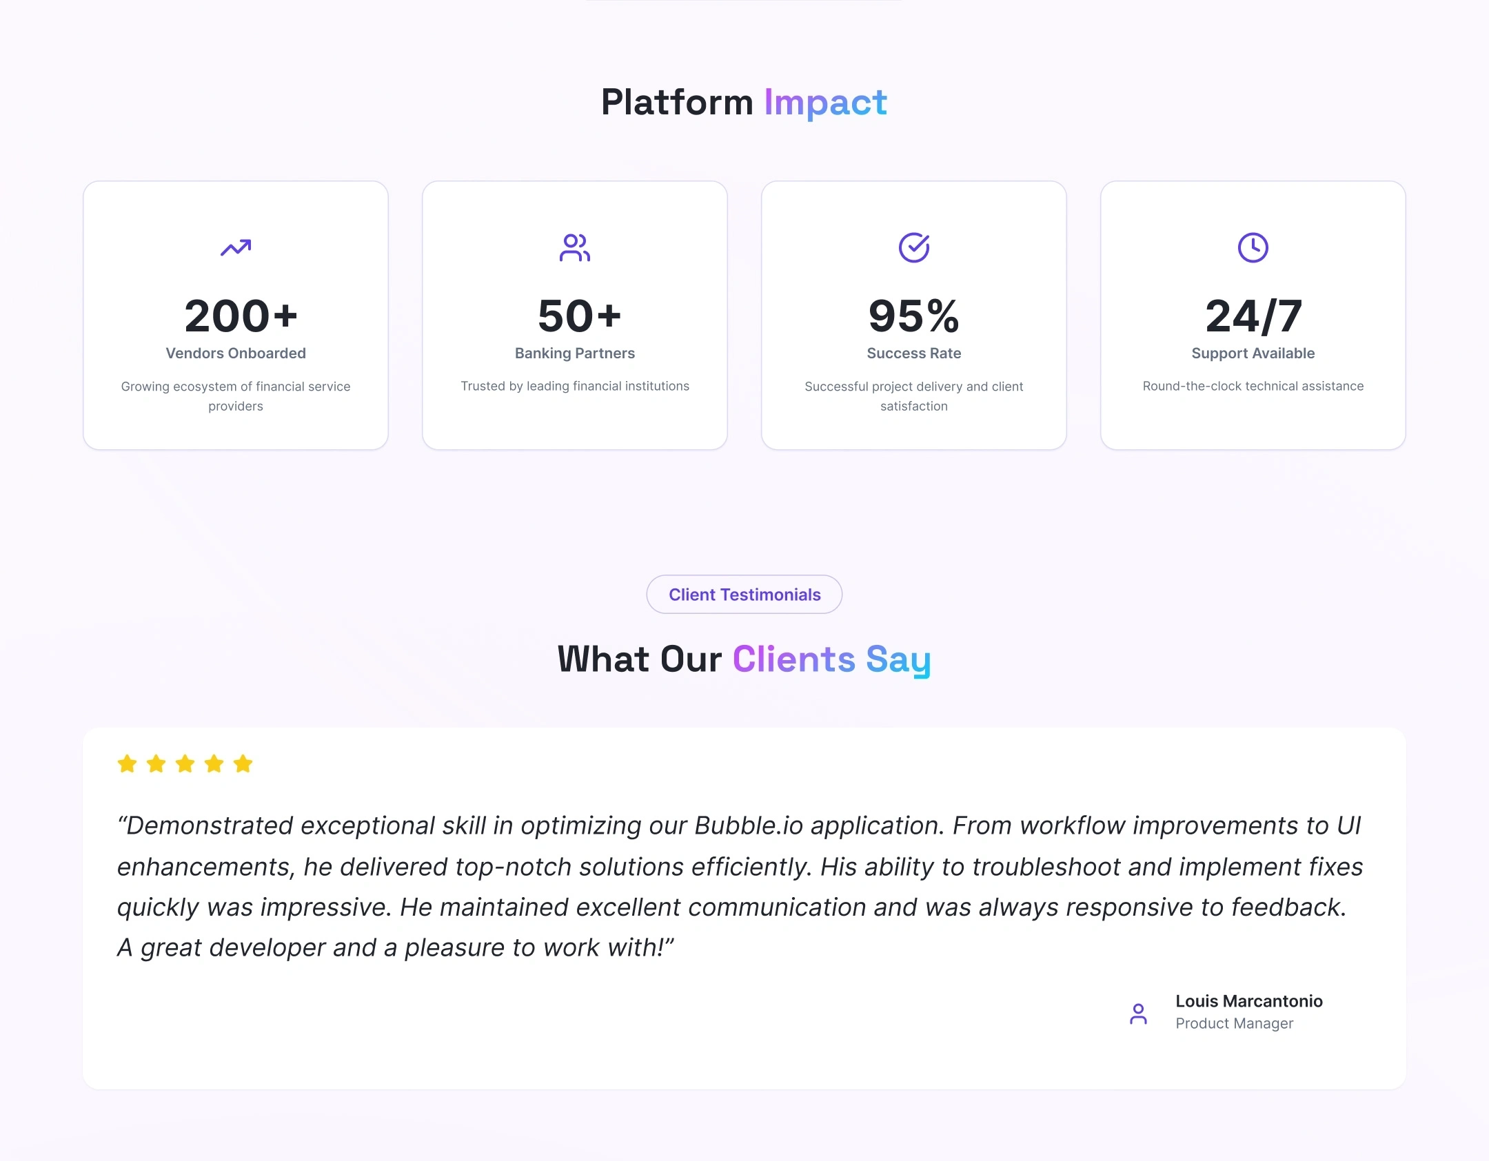Click the user avatar icon beside Louis Marcantonio
Viewport: 1489px width, 1161px height.
1139,1014
